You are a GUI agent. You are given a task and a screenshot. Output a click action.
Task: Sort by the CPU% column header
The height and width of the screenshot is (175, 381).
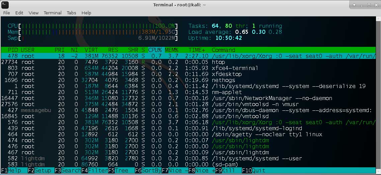[x=155, y=50]
